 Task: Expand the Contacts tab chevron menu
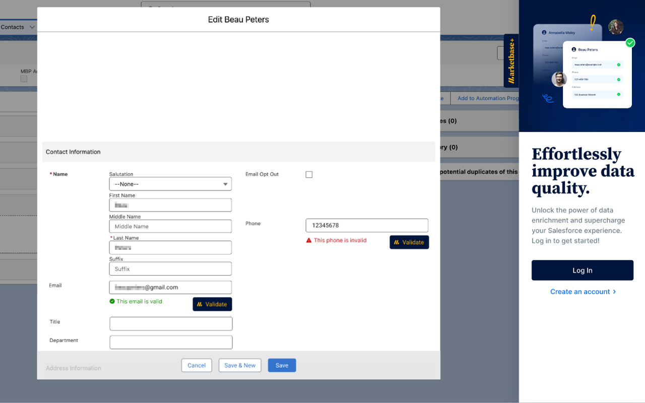[x=32, y=27]
